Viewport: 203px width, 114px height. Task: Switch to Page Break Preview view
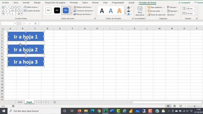[x=181, y=106]
